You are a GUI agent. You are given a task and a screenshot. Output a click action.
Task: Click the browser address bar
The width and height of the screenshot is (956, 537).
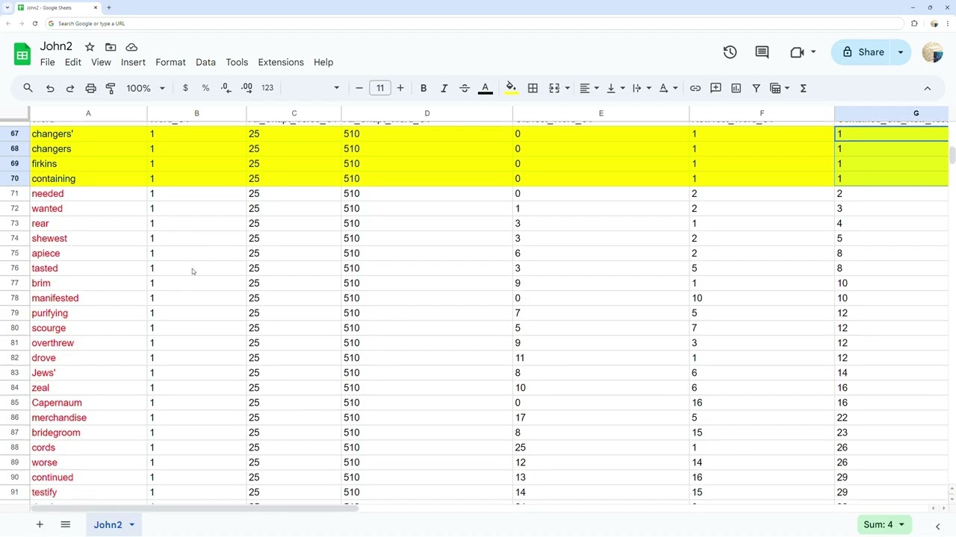(x=475, y=23)
